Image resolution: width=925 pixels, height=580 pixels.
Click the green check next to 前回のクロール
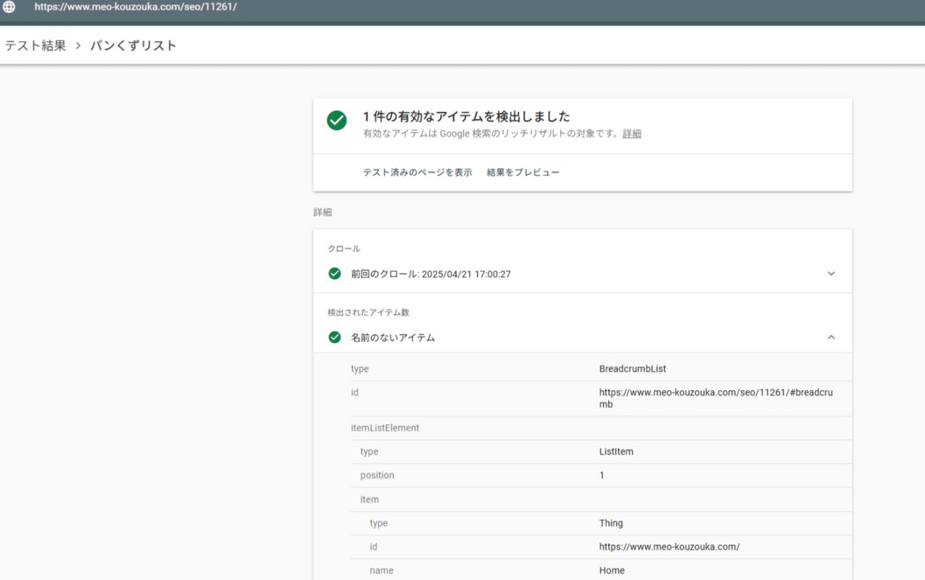[x=334, y=274]
